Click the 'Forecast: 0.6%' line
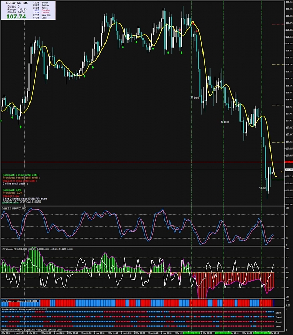Screen dimensions: 293x335 click(12, 190)
